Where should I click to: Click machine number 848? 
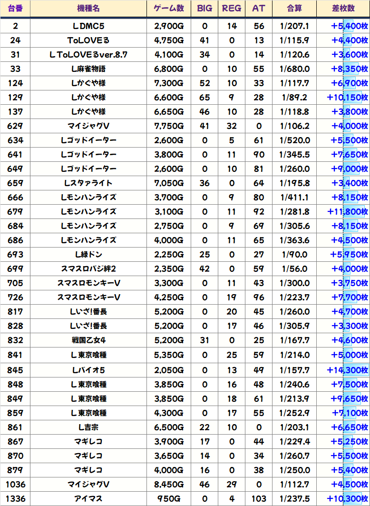(15, 384)
